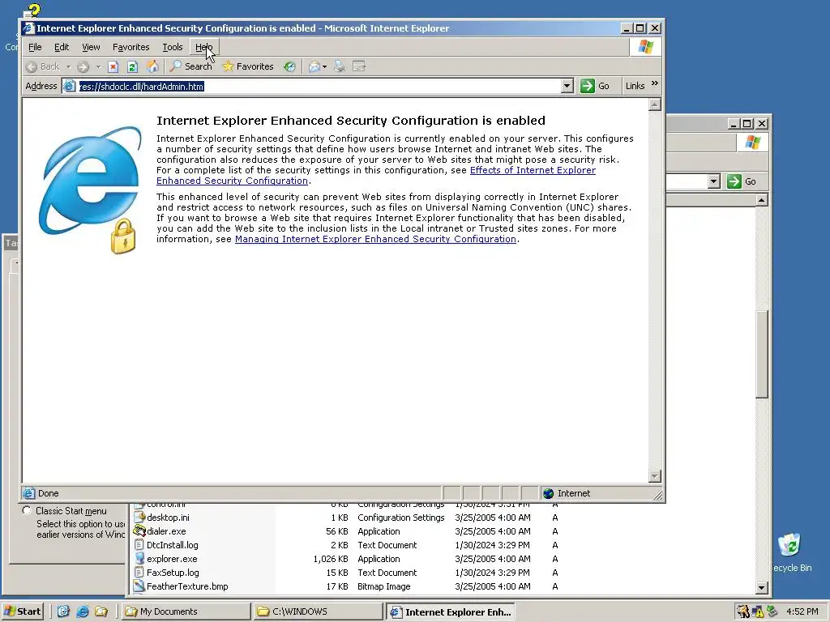Open the Back history dropdown arrow
830x622 pixels.
[68, 66]
